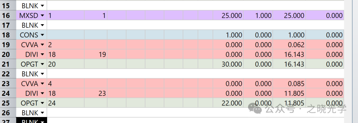This screenshot has height=123, width=358.
Task: Open the CVVA dropdown in row 23
Action: pos(42,84)
